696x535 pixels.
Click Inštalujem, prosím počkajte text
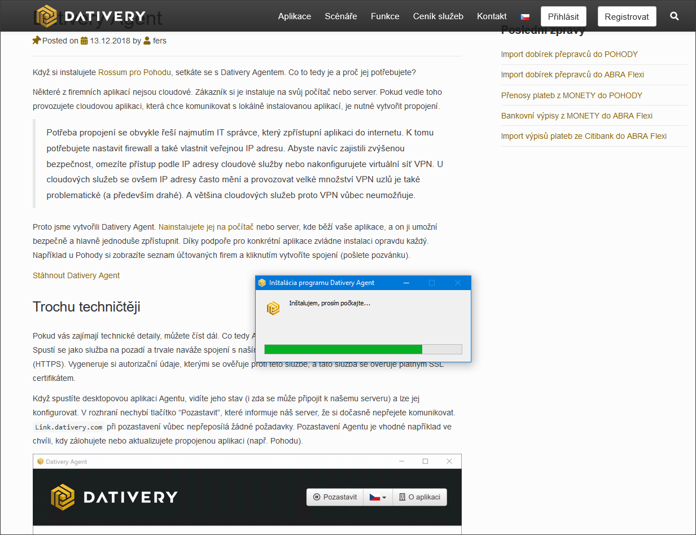(330, 303)
